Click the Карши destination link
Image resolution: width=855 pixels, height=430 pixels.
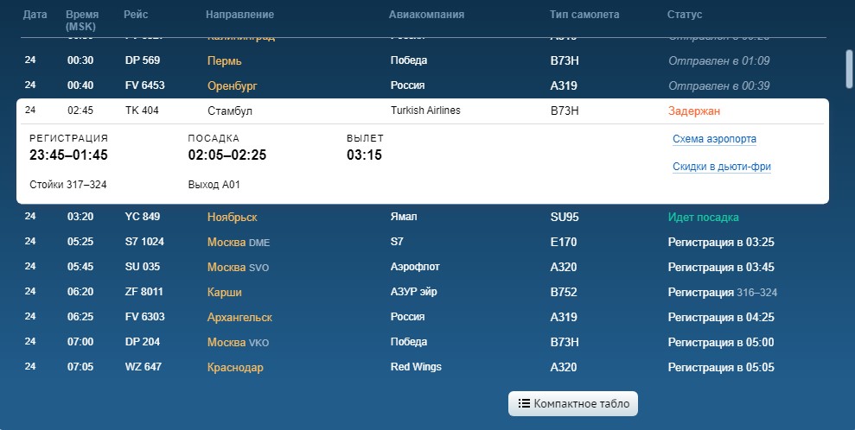pyautogui.click(x=224, y=292)
